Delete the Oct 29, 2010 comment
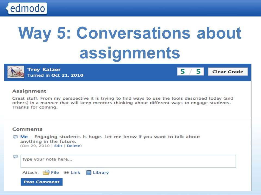 click(x=73, y=146)
